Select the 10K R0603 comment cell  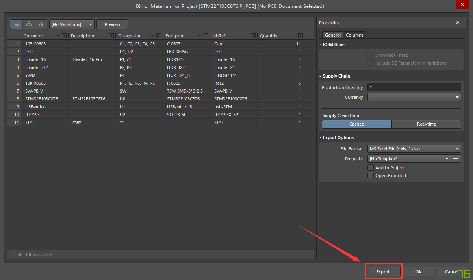click(45, 83)
